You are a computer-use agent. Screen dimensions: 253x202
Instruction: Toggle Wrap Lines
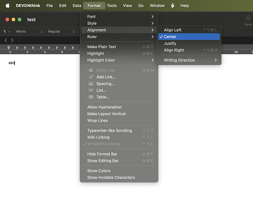tap(119, 120)
